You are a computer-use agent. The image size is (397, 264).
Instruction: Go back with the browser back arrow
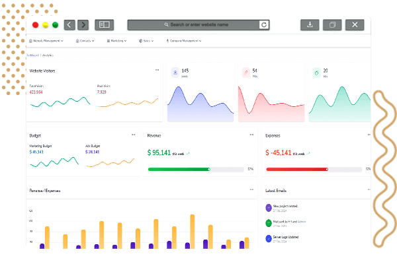(x=69, y=25)
